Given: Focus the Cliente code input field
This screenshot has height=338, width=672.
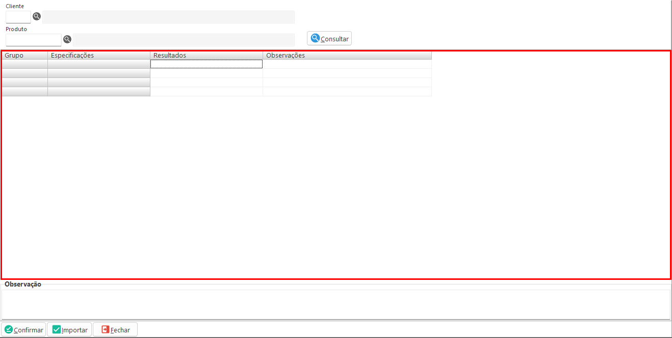Looking at the screenshot, I should (x=18, y=17).
